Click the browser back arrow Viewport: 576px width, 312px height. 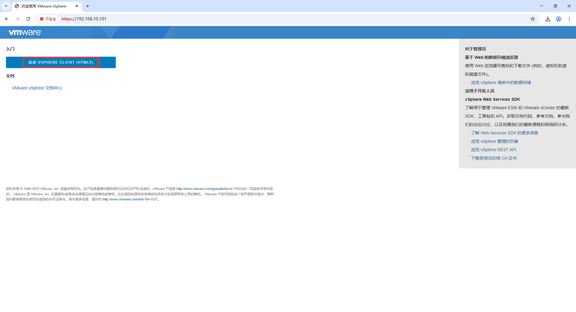(6, 19)
